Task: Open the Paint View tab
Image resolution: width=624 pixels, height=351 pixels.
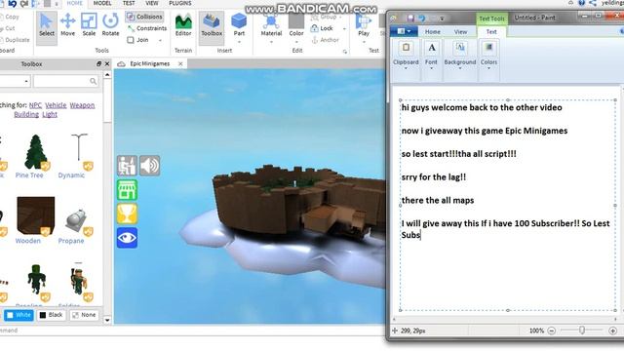Action: 460,31
